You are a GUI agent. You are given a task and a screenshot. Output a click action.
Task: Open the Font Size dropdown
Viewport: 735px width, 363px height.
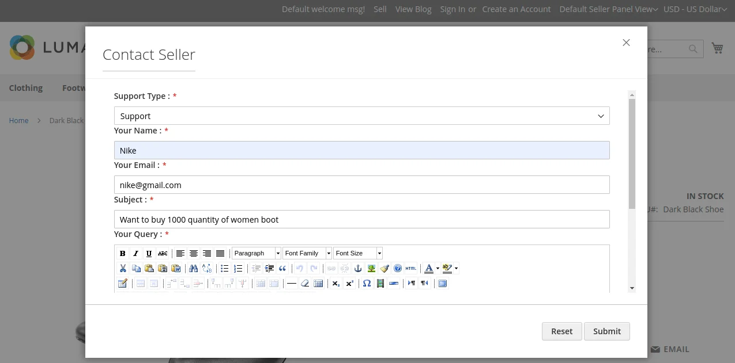pyautogui.click(x=379, y=254)
